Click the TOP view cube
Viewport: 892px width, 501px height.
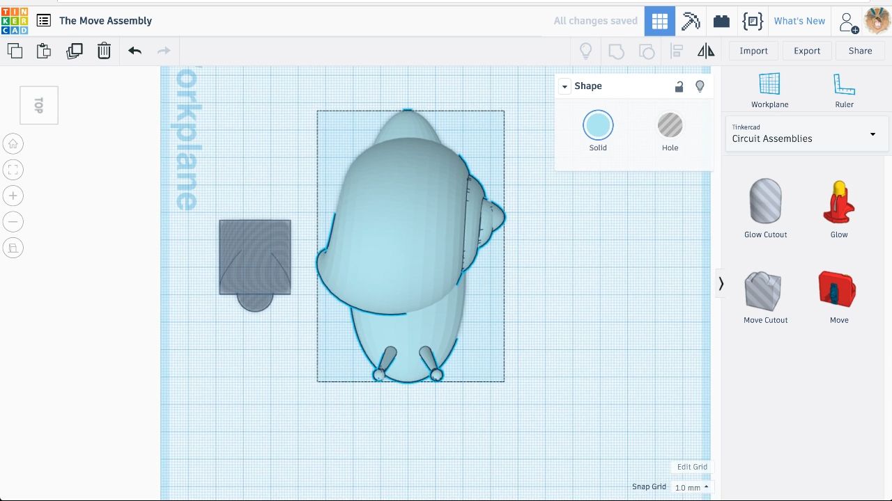click(39, 105)
